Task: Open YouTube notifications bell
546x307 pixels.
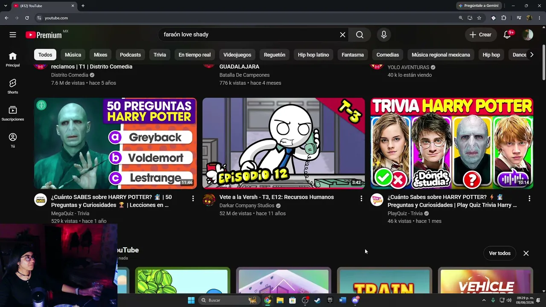Action: click(507, 35)
